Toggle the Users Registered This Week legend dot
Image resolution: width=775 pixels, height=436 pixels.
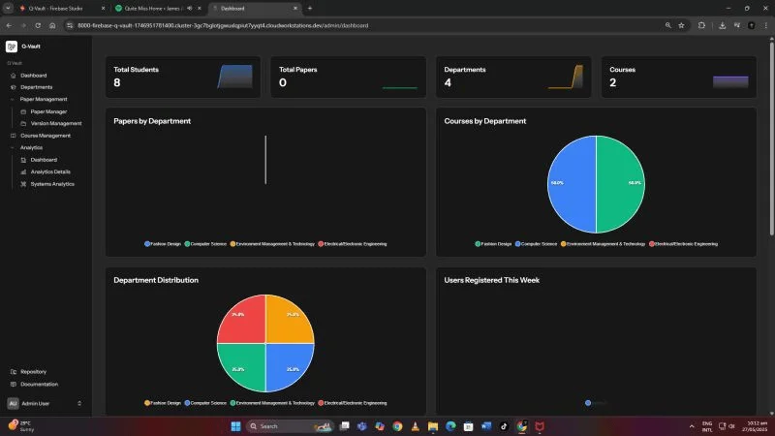(x=588, y=403)
